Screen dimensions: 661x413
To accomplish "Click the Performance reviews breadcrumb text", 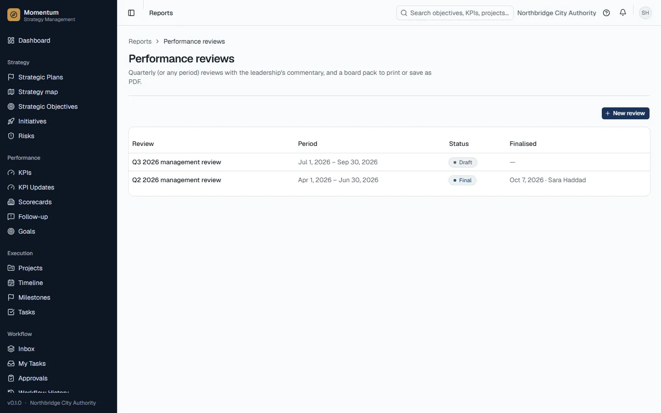I will (194, 41).
